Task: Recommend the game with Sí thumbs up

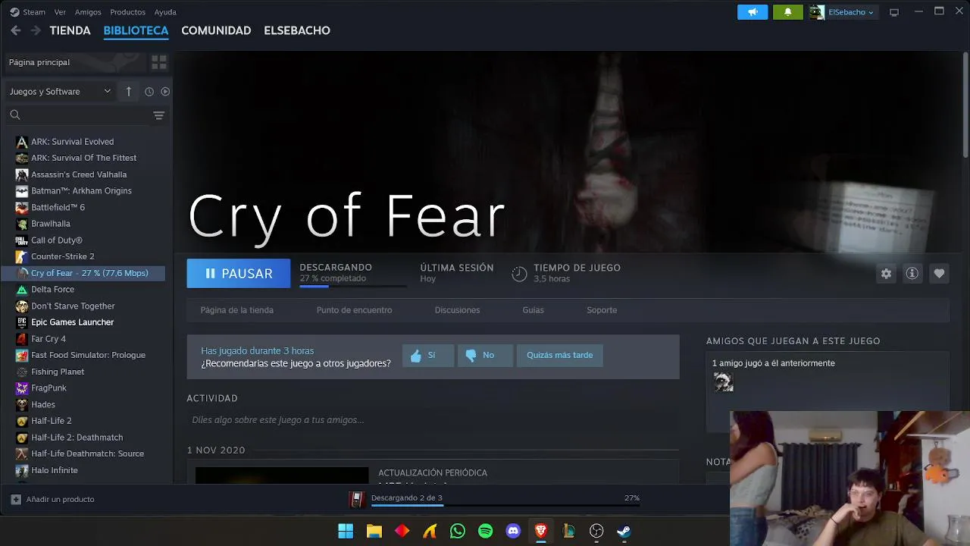Action: click(x=428, y=356)
